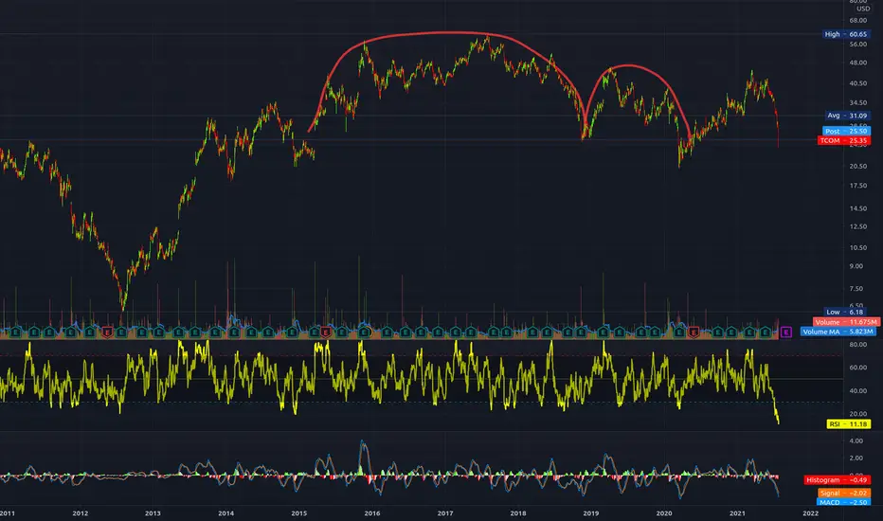Click the 4.00 level on MACD scale
This screenshot has height=521, width=883.
tap(856, 440)
